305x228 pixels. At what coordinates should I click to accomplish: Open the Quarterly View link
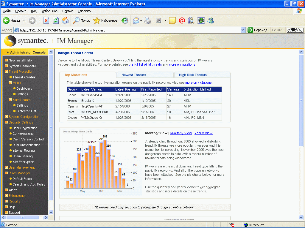point(181,133)
